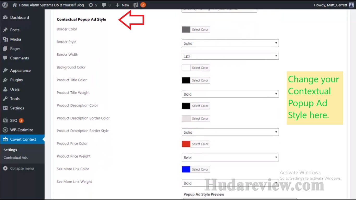Click Collapse menu text

22,168
